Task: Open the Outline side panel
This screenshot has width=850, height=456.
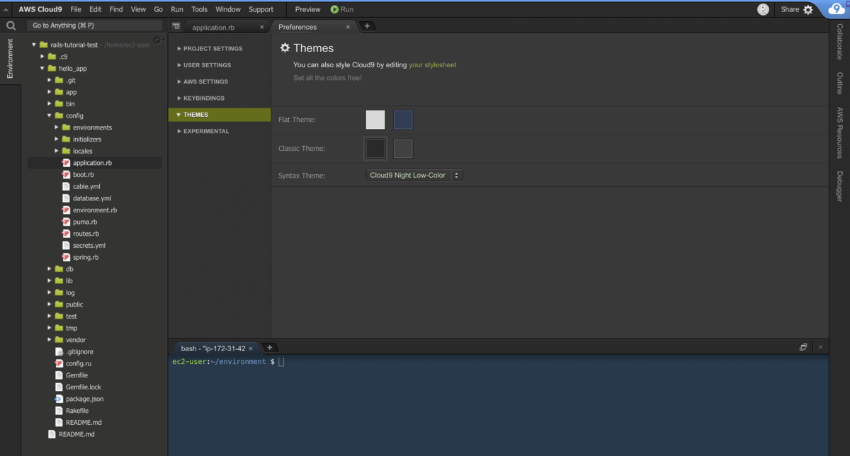Action: coord(840,83)
